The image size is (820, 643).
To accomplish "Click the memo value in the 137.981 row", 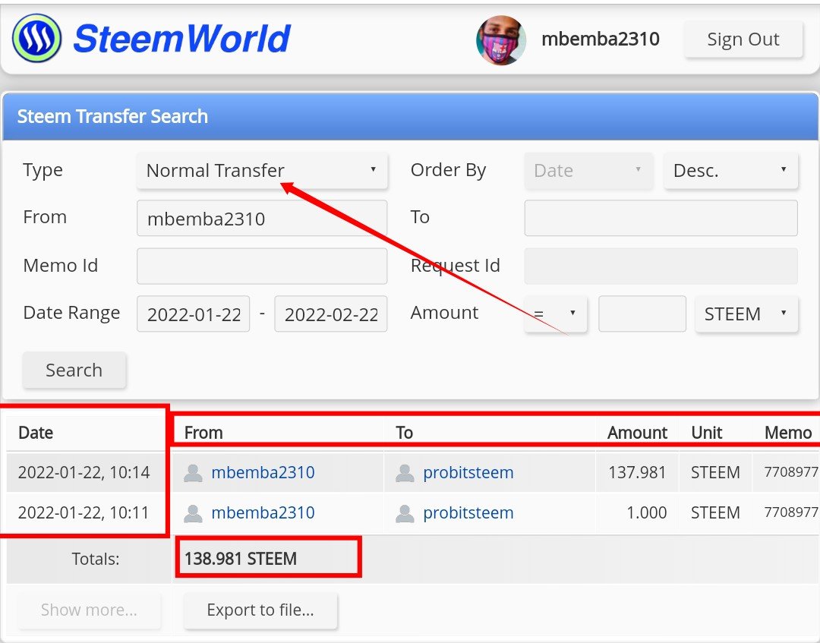I will pos(791,472).
